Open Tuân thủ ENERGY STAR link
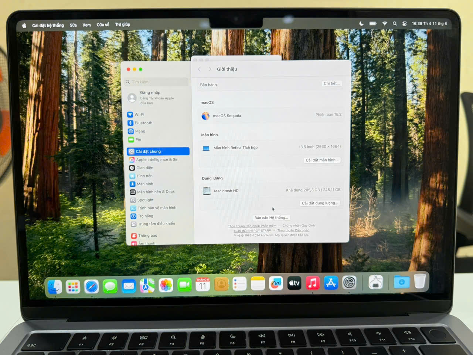473x355 pixels. [x=252, y=231]
